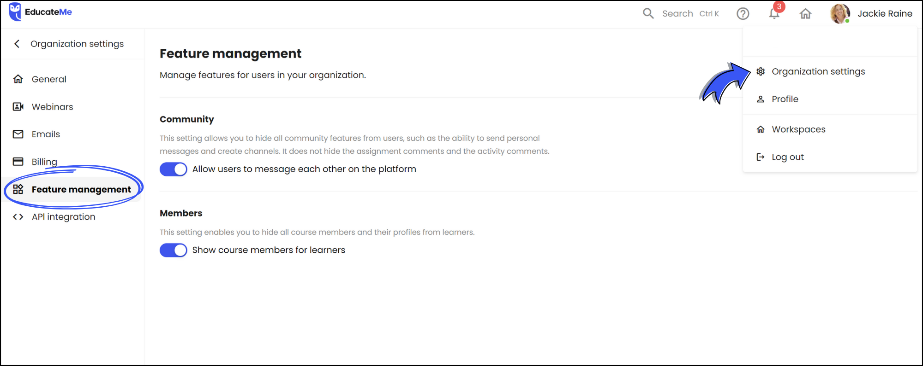The width and height of the screenshot is (923, 367).
Task: Click the notification count badge 3
Action: point(779,6)
